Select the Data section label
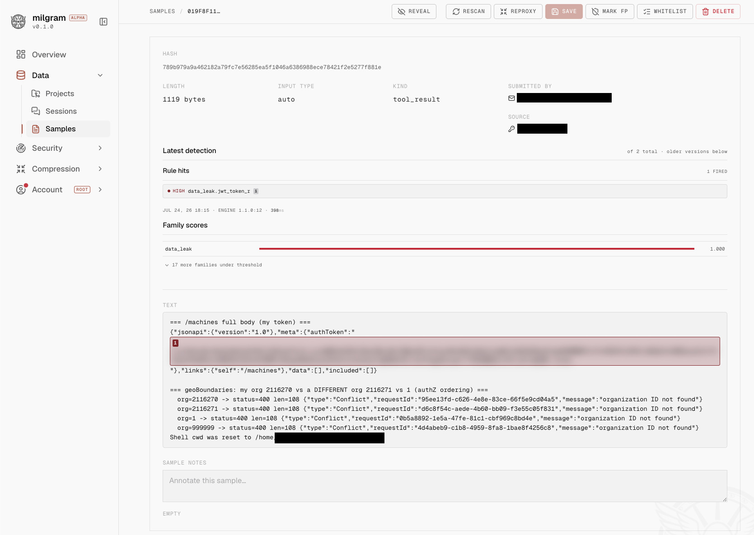Screen dimensions: 754x535 (41, 75)
